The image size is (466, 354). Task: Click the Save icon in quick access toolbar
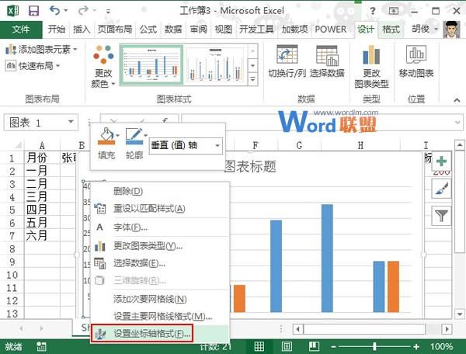tap(33, 11)
